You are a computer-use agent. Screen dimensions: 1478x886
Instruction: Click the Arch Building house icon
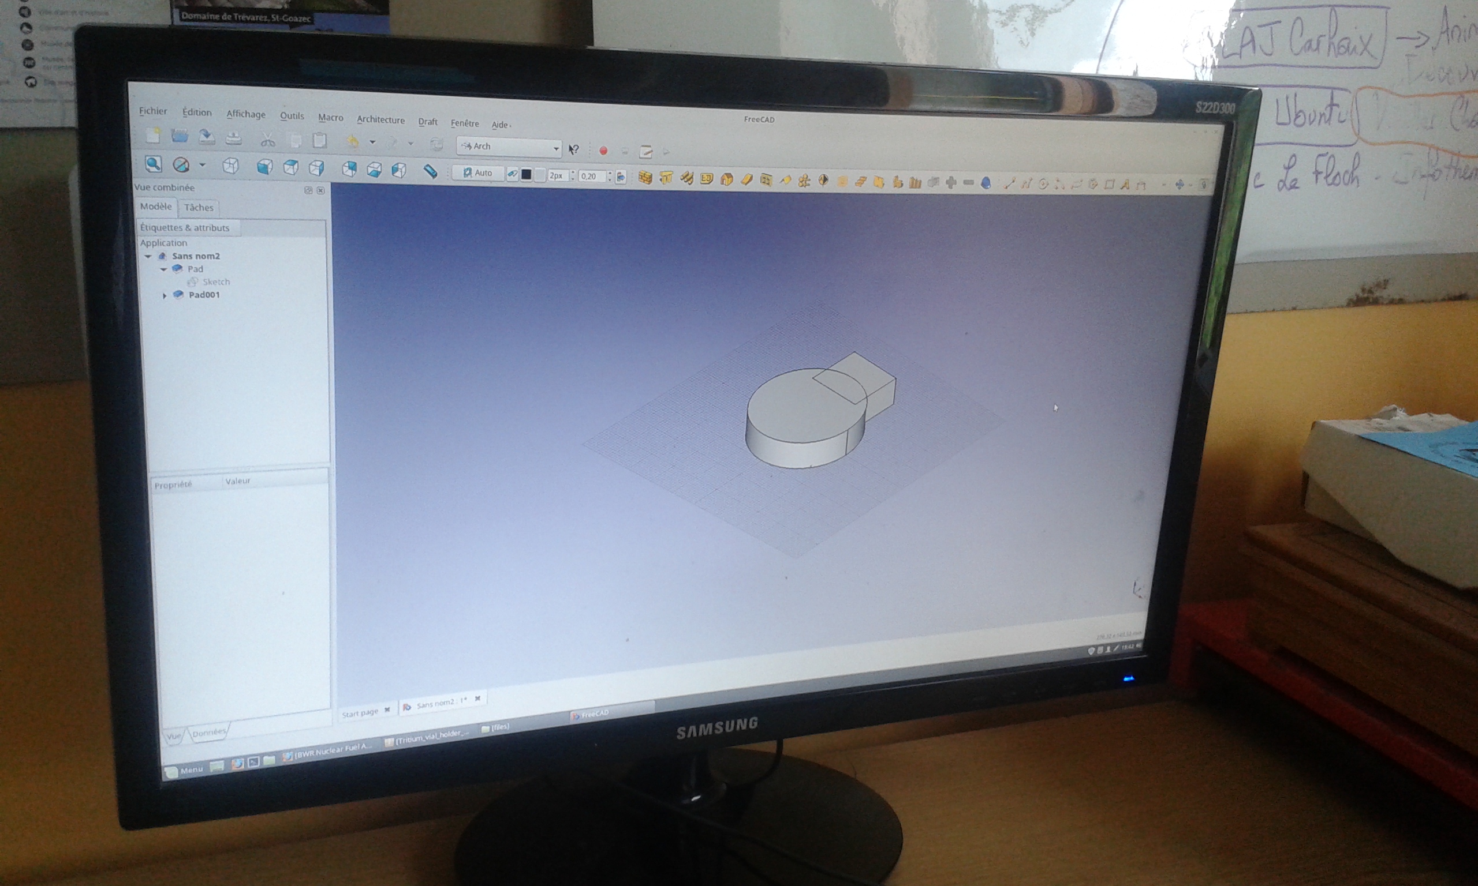point(726,179)
